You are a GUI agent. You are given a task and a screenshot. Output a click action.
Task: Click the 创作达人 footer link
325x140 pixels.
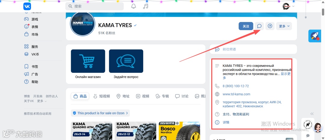52,96
